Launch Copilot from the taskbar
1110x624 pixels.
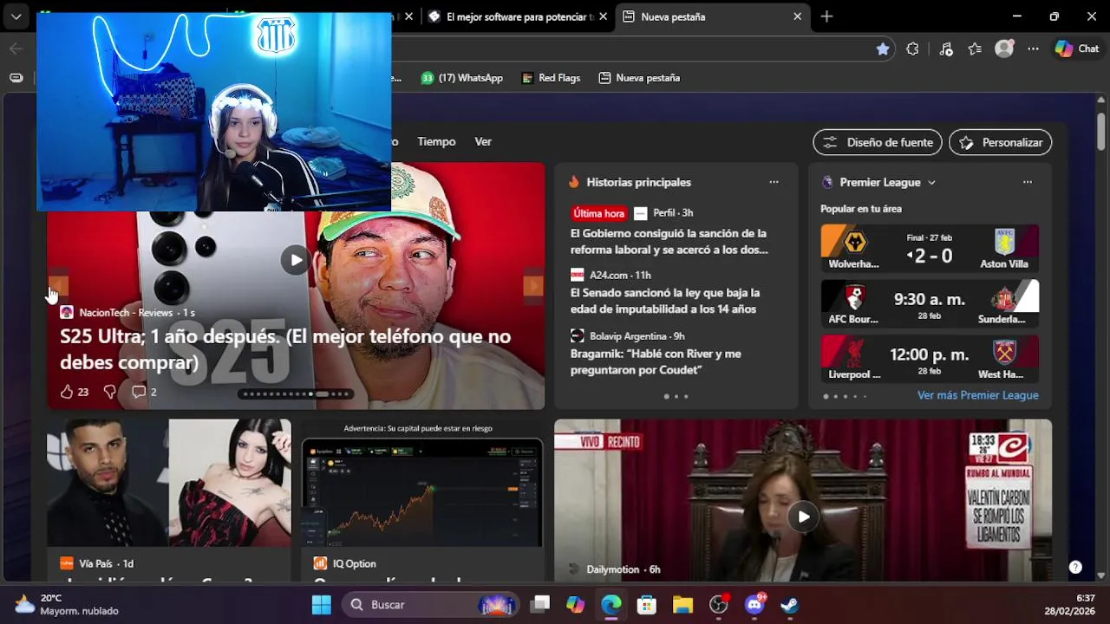click(x=576, y=604)
